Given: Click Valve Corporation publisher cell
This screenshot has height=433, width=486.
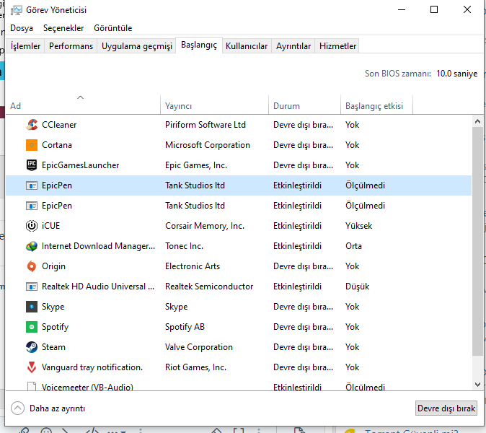Looking at the screenshot, I should tap(199, 347).
